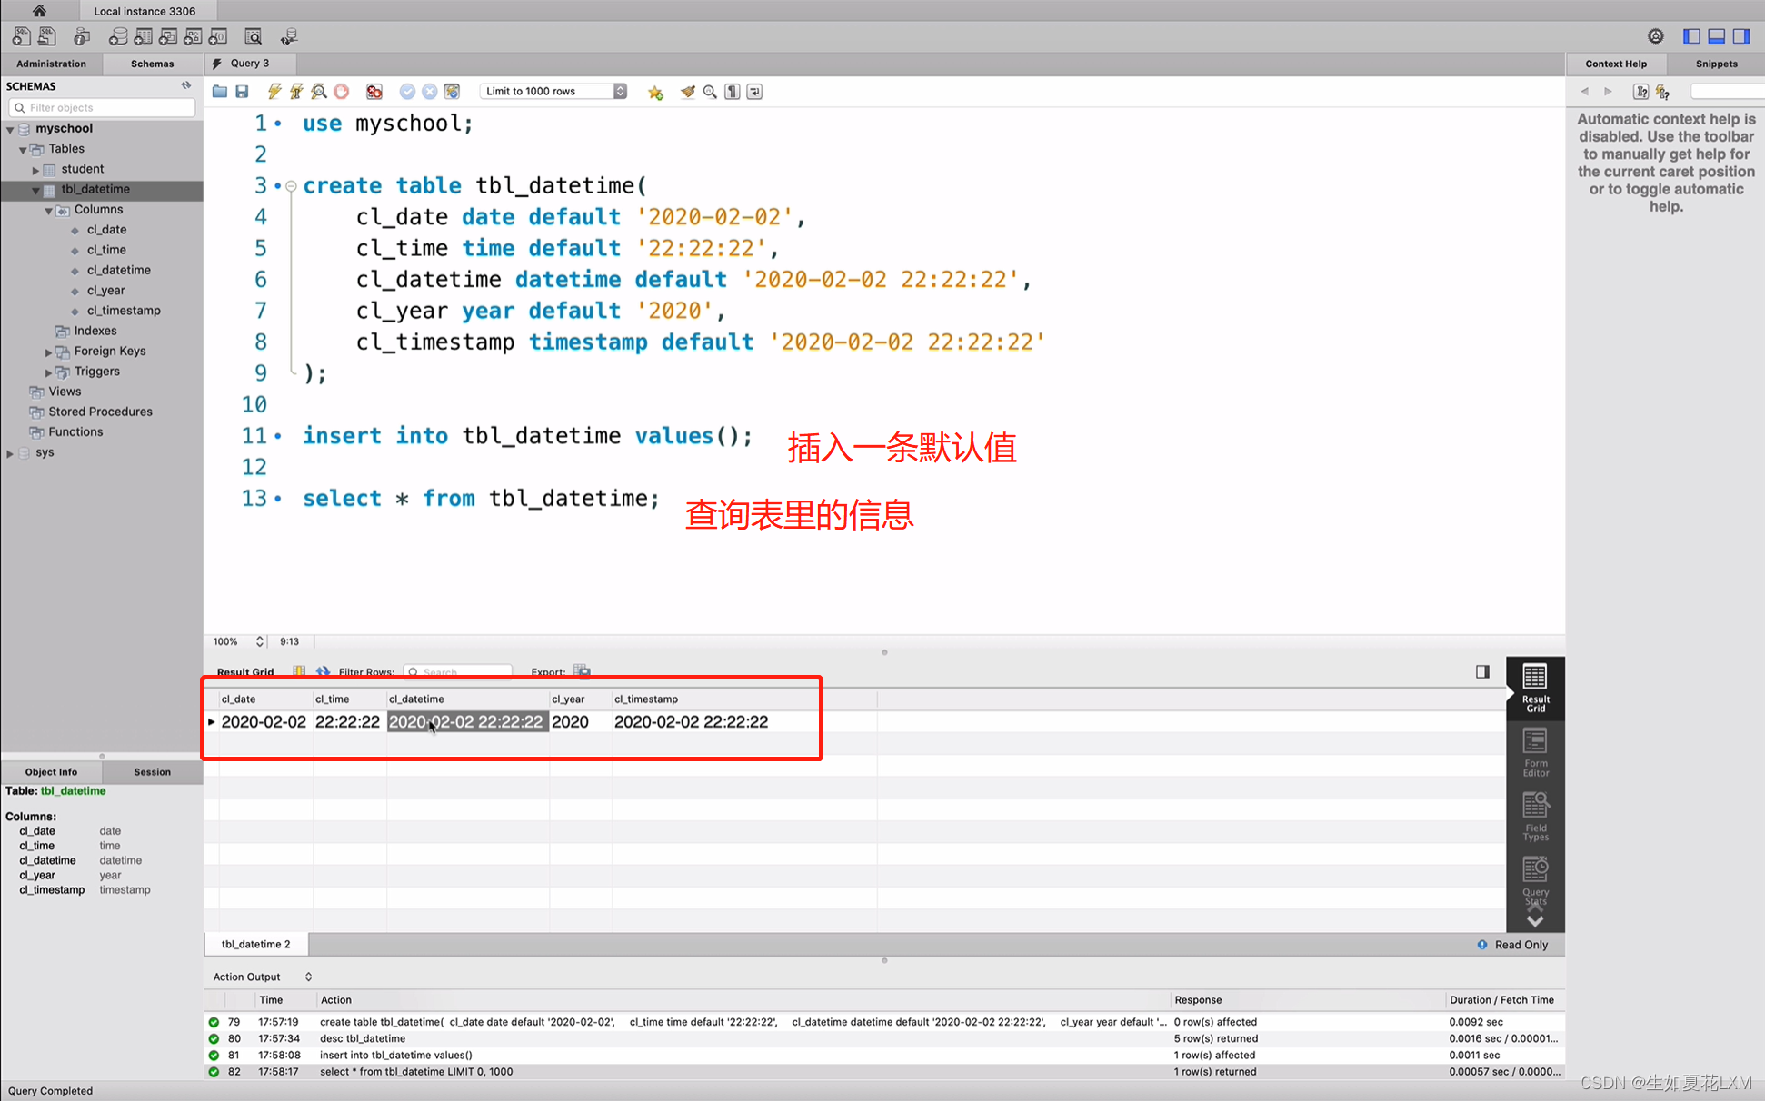Open the Field Types view
The image size is (1765, 1101).
coord(1535,816)
